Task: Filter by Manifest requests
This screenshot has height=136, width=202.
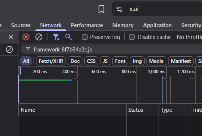Action: point(181,61)
